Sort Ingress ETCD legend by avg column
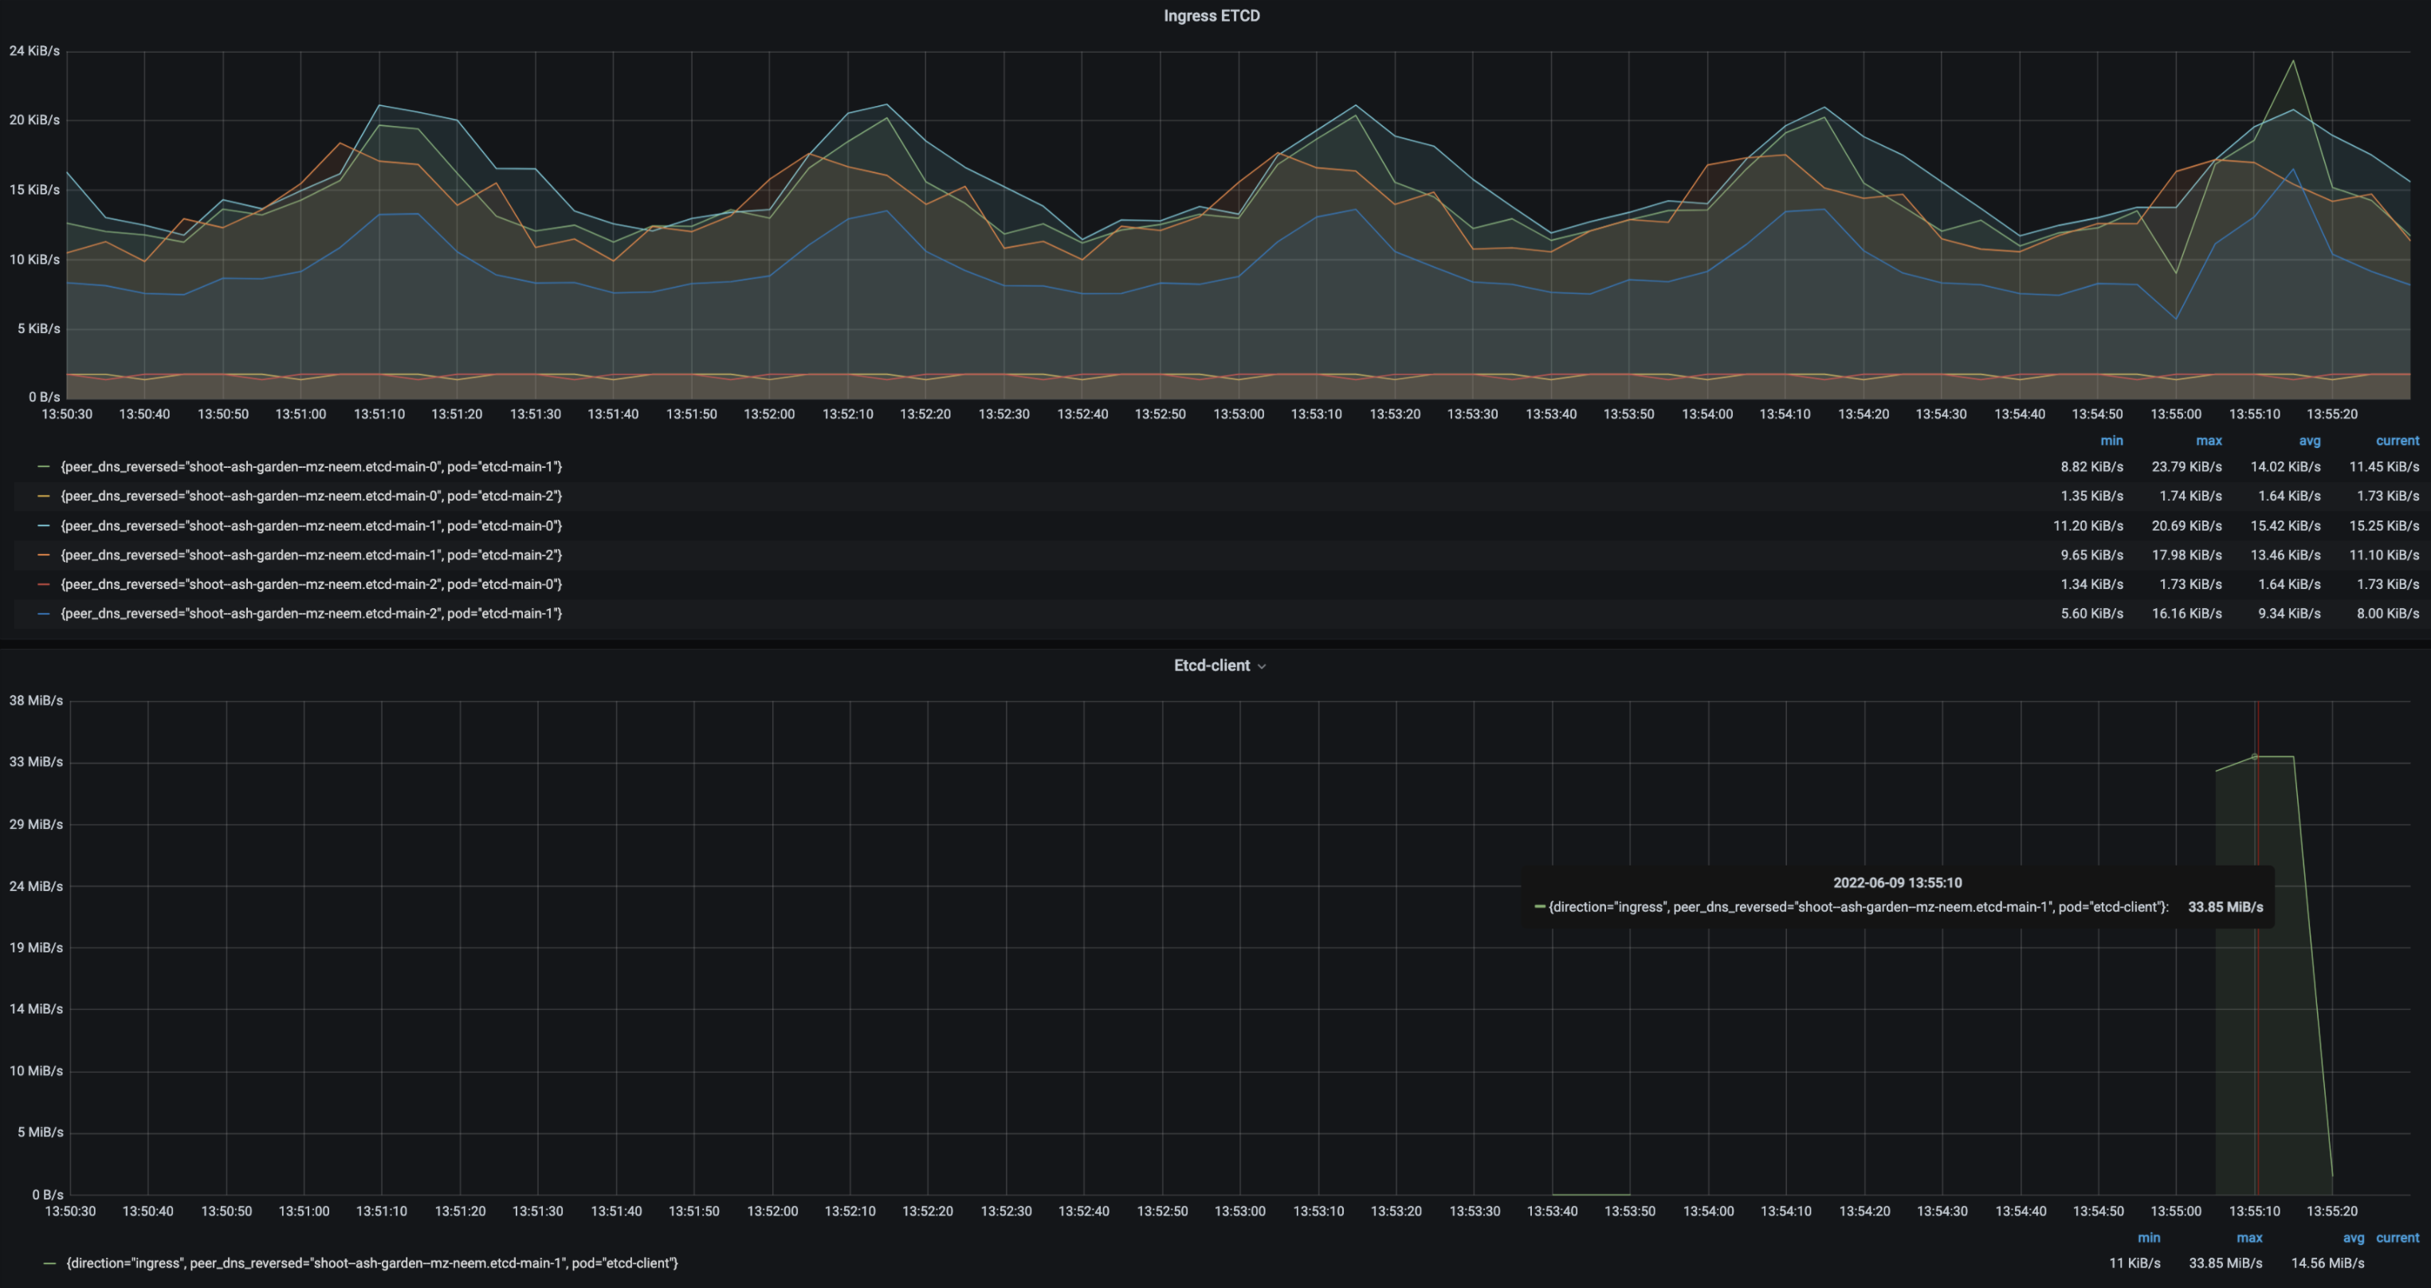2431x1288 pixels. coord(2308,441)
